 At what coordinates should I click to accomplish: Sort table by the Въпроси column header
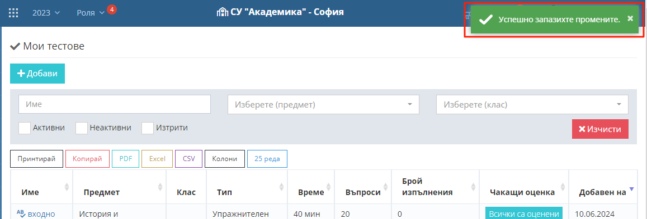(363, 187)
